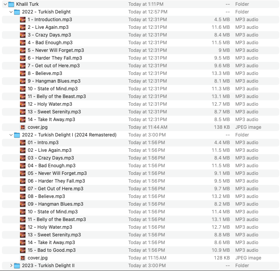Click the 2023 - Turkish Delight II folder icon
The width and height of the screenshot is (280, 271).
coord(17,266)
